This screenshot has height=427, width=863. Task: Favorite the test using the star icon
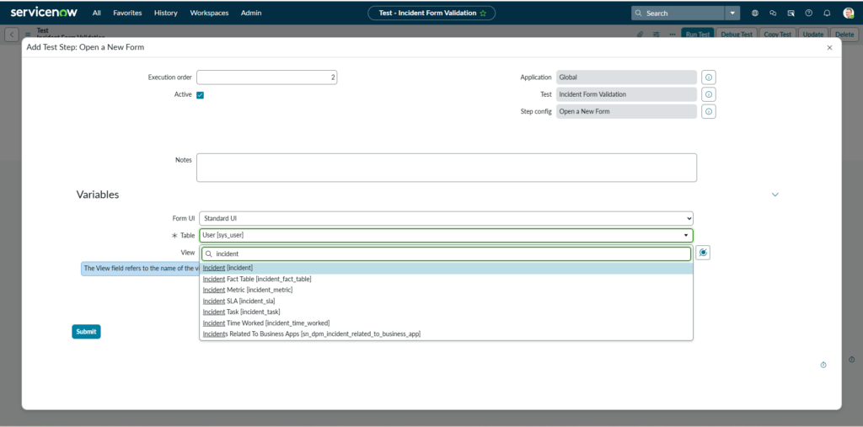click(x=483, y=13)
